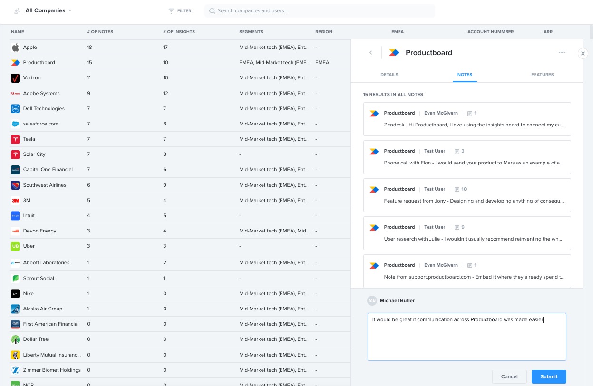Click the Apple company logo icon
This screenshot has height=386, width=593.
click(16, 47)
